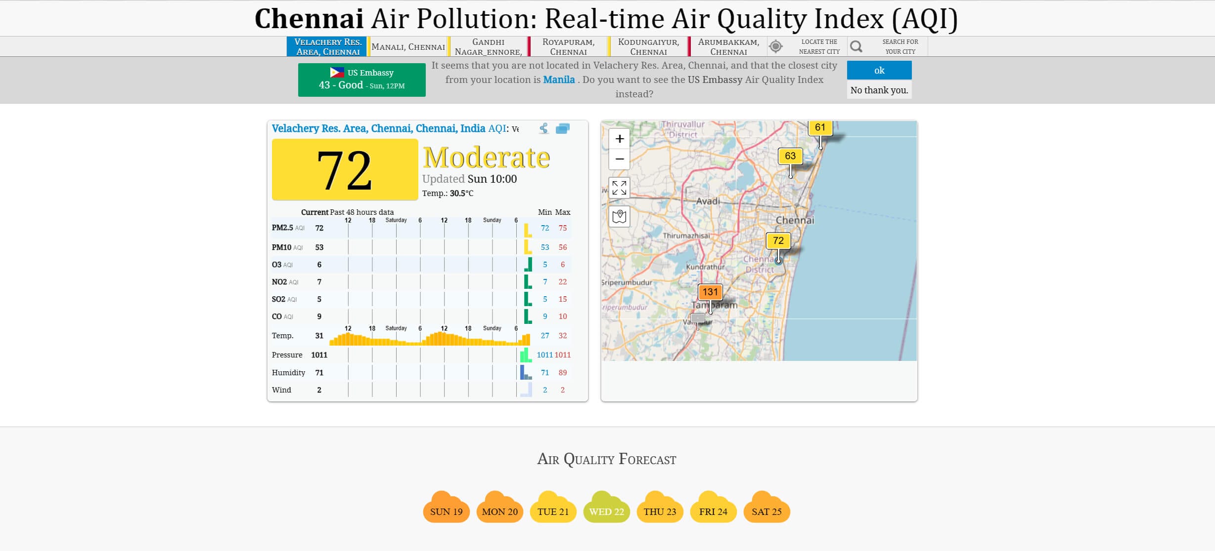1215x551 pixels.
Task: Switch to the Royapuram, Chennai tab
Action: click(x=569, y=46)
